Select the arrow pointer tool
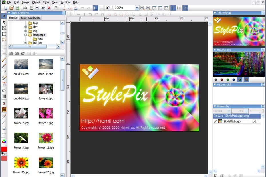This screenshot has width=266, height=177. point(4,22)
